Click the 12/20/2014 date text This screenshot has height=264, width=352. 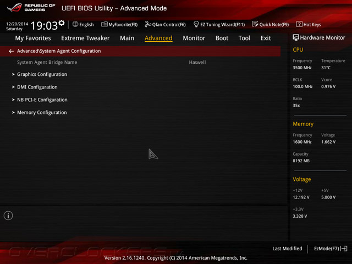17,24
